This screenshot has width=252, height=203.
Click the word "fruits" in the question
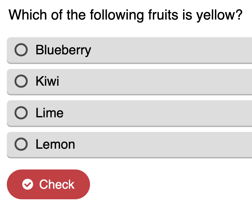click(163, 15)
